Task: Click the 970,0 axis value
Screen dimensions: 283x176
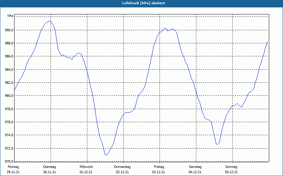Action: [x=9, y=161]
